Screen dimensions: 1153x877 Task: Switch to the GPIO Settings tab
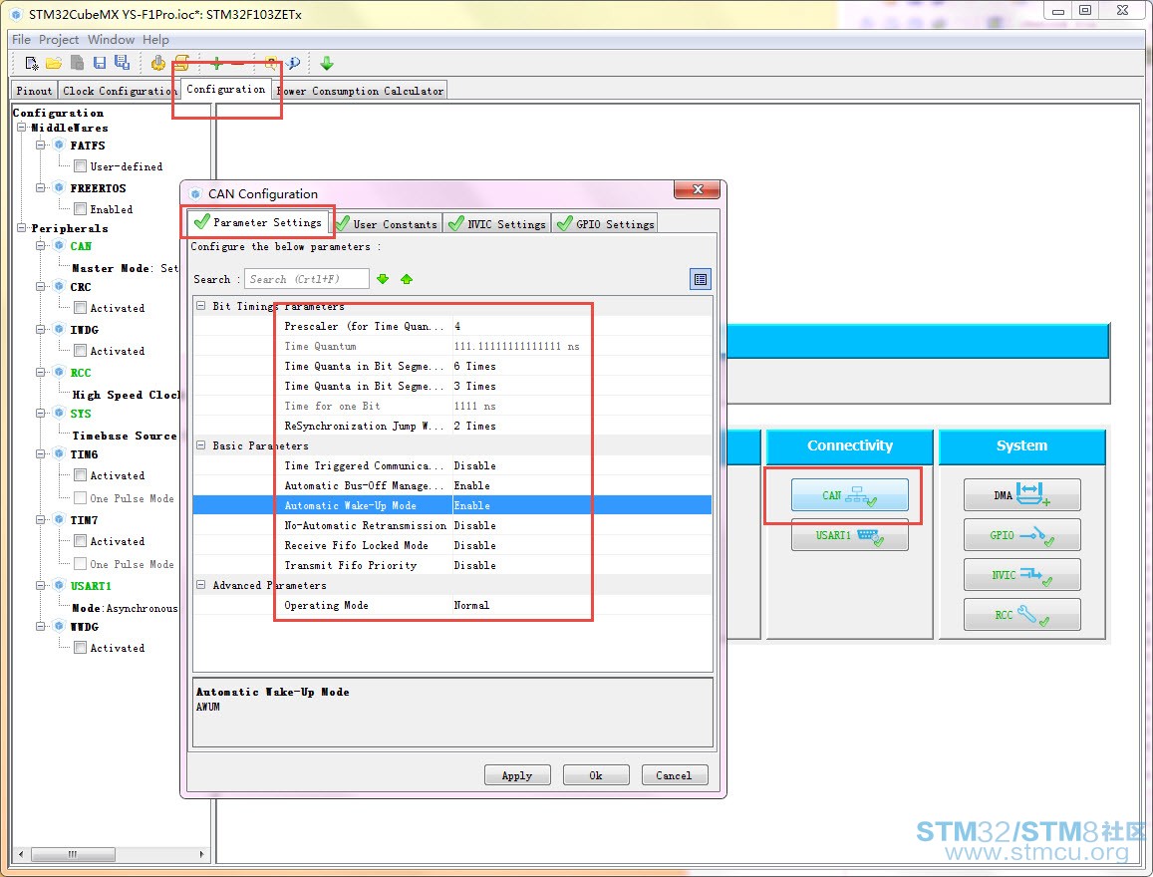tap(605, 223)
